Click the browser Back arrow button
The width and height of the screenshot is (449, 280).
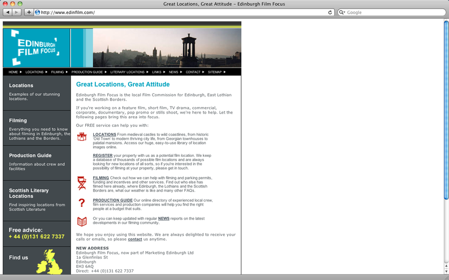point(8,12)
